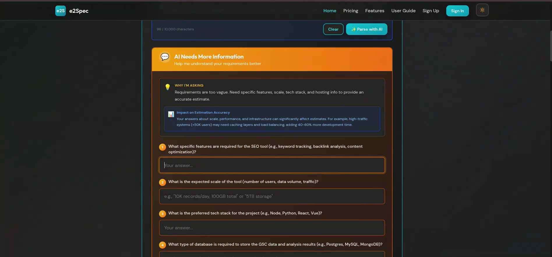Click the question number 1 badge
Image resolution: width=552 pixels, height=257 pixels.
tap(163, 147)
